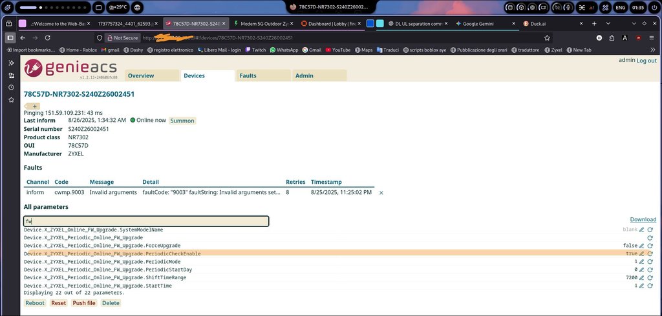Delete the cwmp.9003 fault entry
The height and width of the screenshot is (316, 662).
click(381, 193)
